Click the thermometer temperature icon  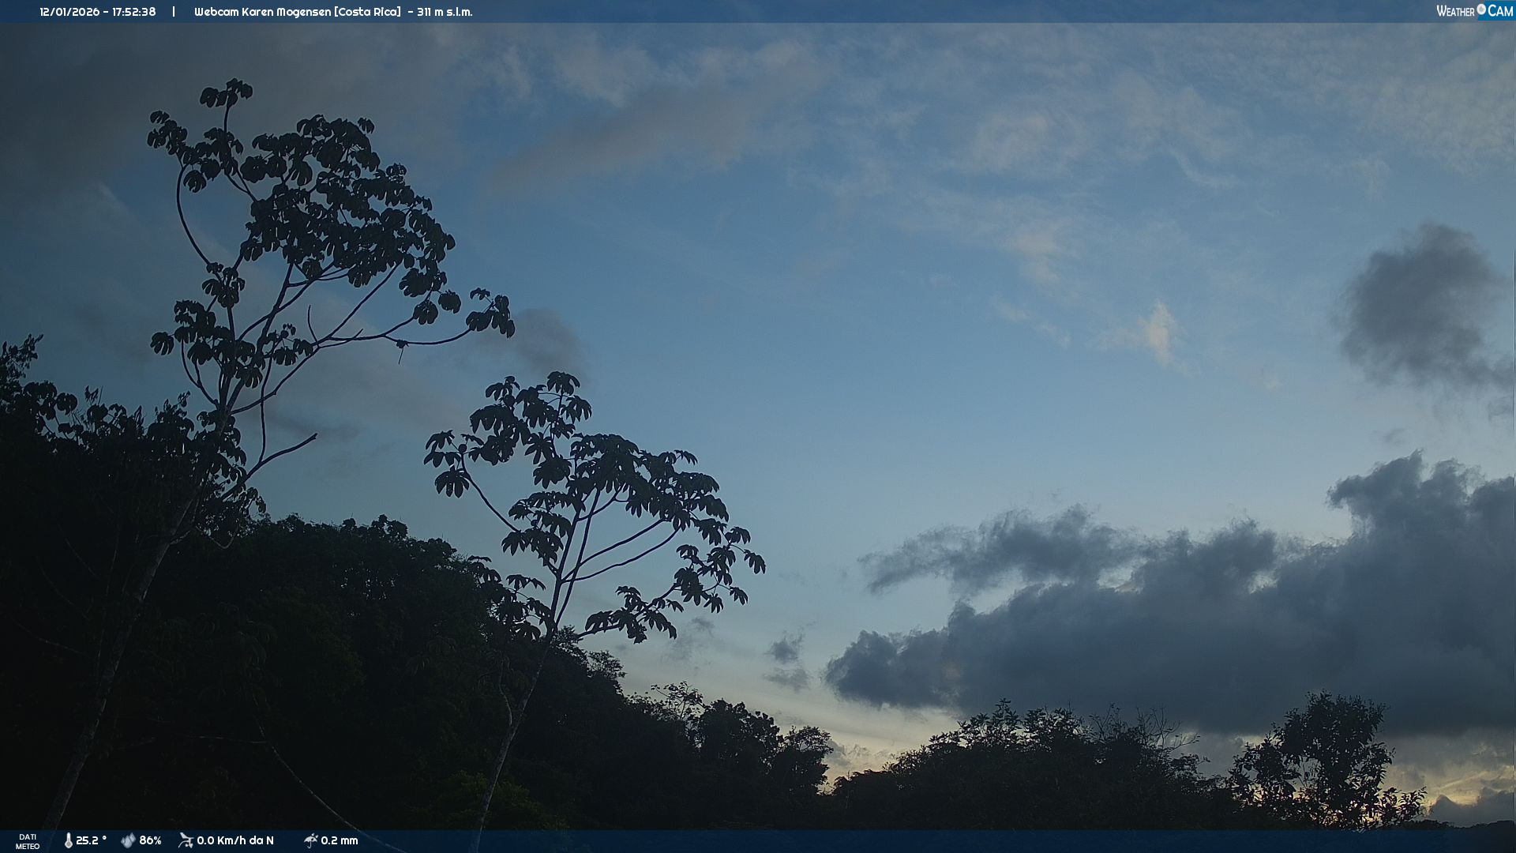(68, 840)
